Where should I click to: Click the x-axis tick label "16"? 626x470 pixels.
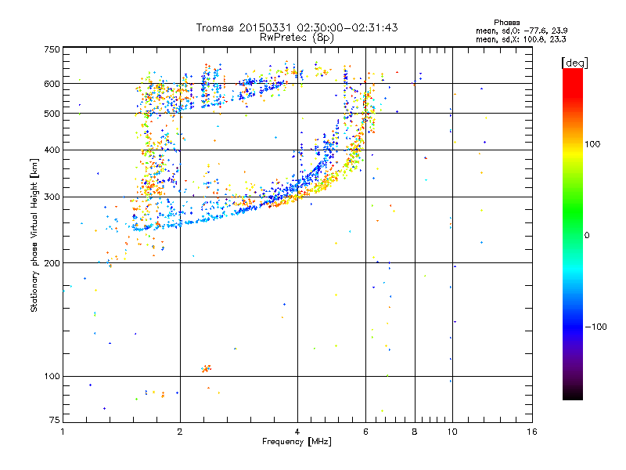pos(532,432)
